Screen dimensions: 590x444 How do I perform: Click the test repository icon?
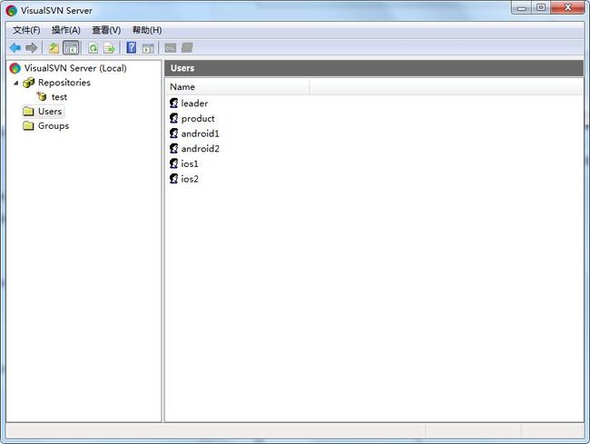tap(42, 97)
